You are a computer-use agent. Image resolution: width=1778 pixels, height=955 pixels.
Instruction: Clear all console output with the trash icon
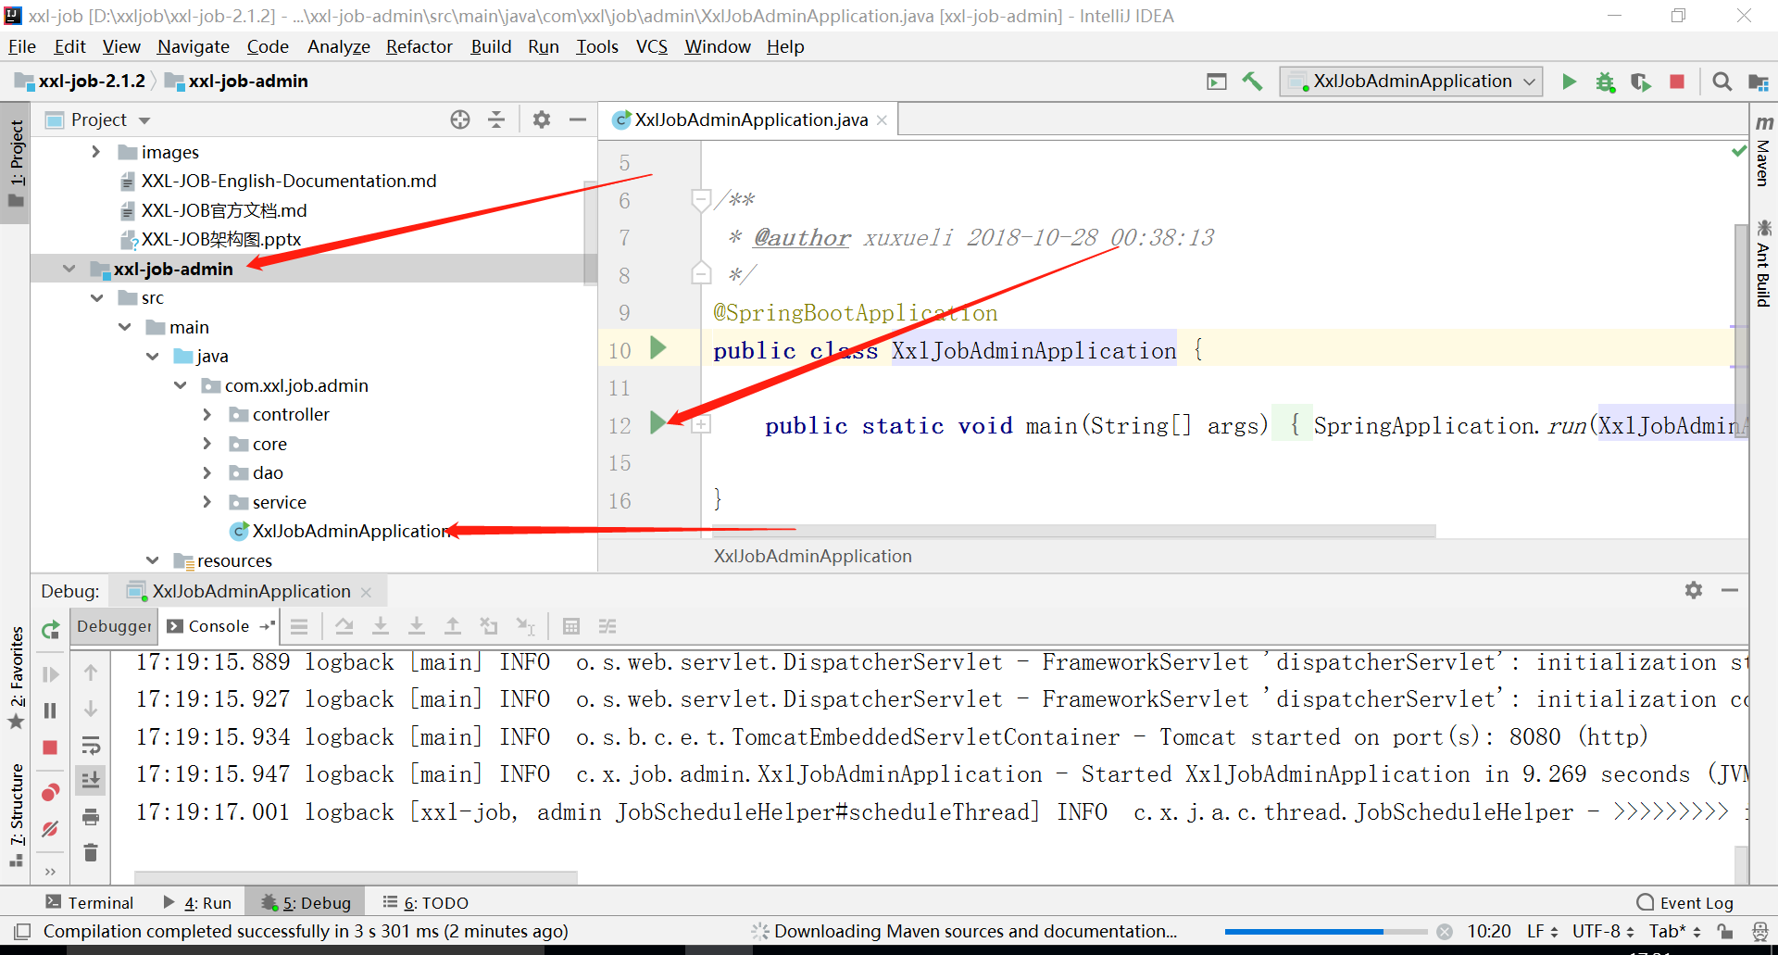tap(91, 852)
